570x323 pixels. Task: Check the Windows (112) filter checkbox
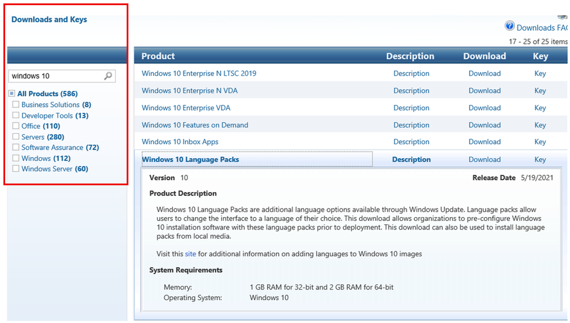tap(15, 158)
